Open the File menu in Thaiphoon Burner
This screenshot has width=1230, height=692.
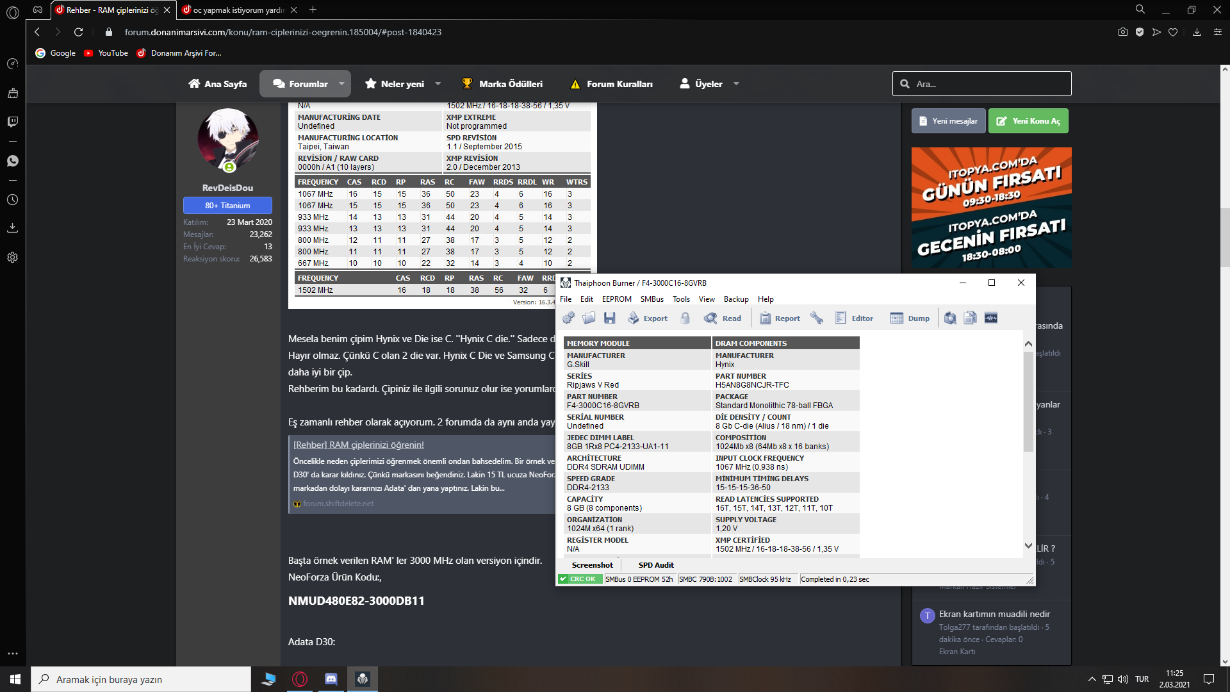pyautogui.click(x=564, y=298)
